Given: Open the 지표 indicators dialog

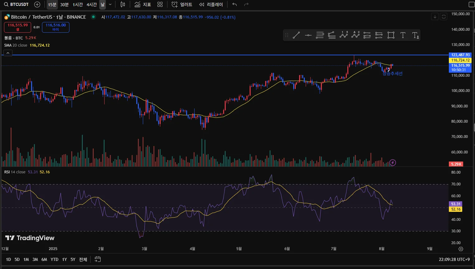Looking at the screenshot, I should [x=143, y=5].
